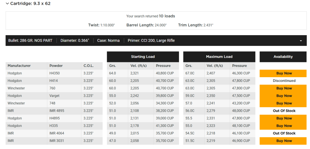Screen dimensions: 310x149
Task: Click Out Of Stock status for IMR 4895
Action: point(284,111)
